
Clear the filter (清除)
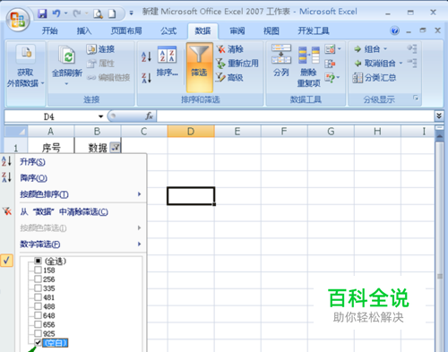pos(229,49)
